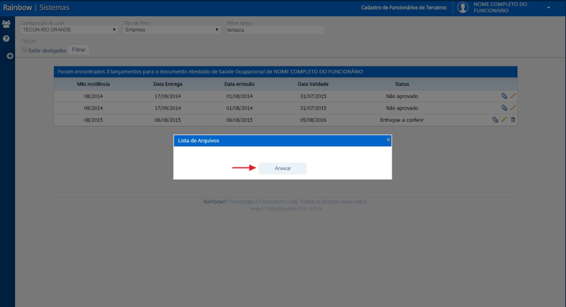566x307 pixels.
Task: Click 05/08/2016 validity date cell
Action: click(x=313, y=120)
